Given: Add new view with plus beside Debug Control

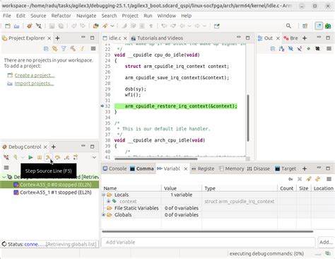Looking at the screenshot, I should [x=54, y=147].
